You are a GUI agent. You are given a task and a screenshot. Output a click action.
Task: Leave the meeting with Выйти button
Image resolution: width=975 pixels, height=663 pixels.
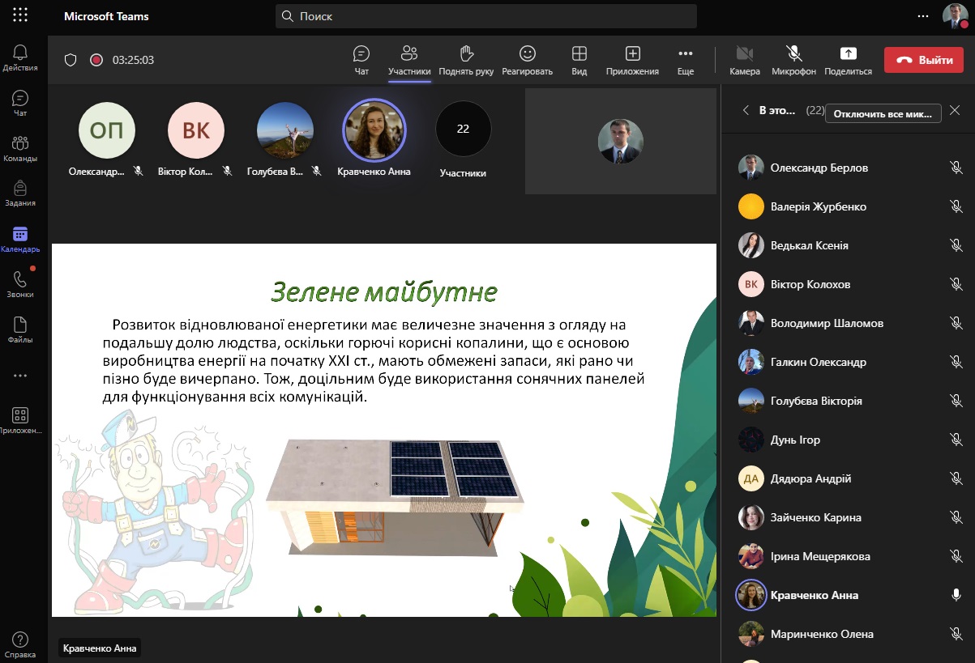(x=923, y=60)
